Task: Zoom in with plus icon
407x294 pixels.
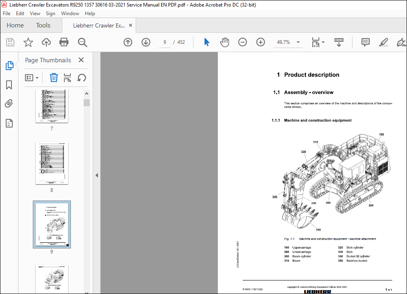Action: pyautogui.click(x=260, y=42)
